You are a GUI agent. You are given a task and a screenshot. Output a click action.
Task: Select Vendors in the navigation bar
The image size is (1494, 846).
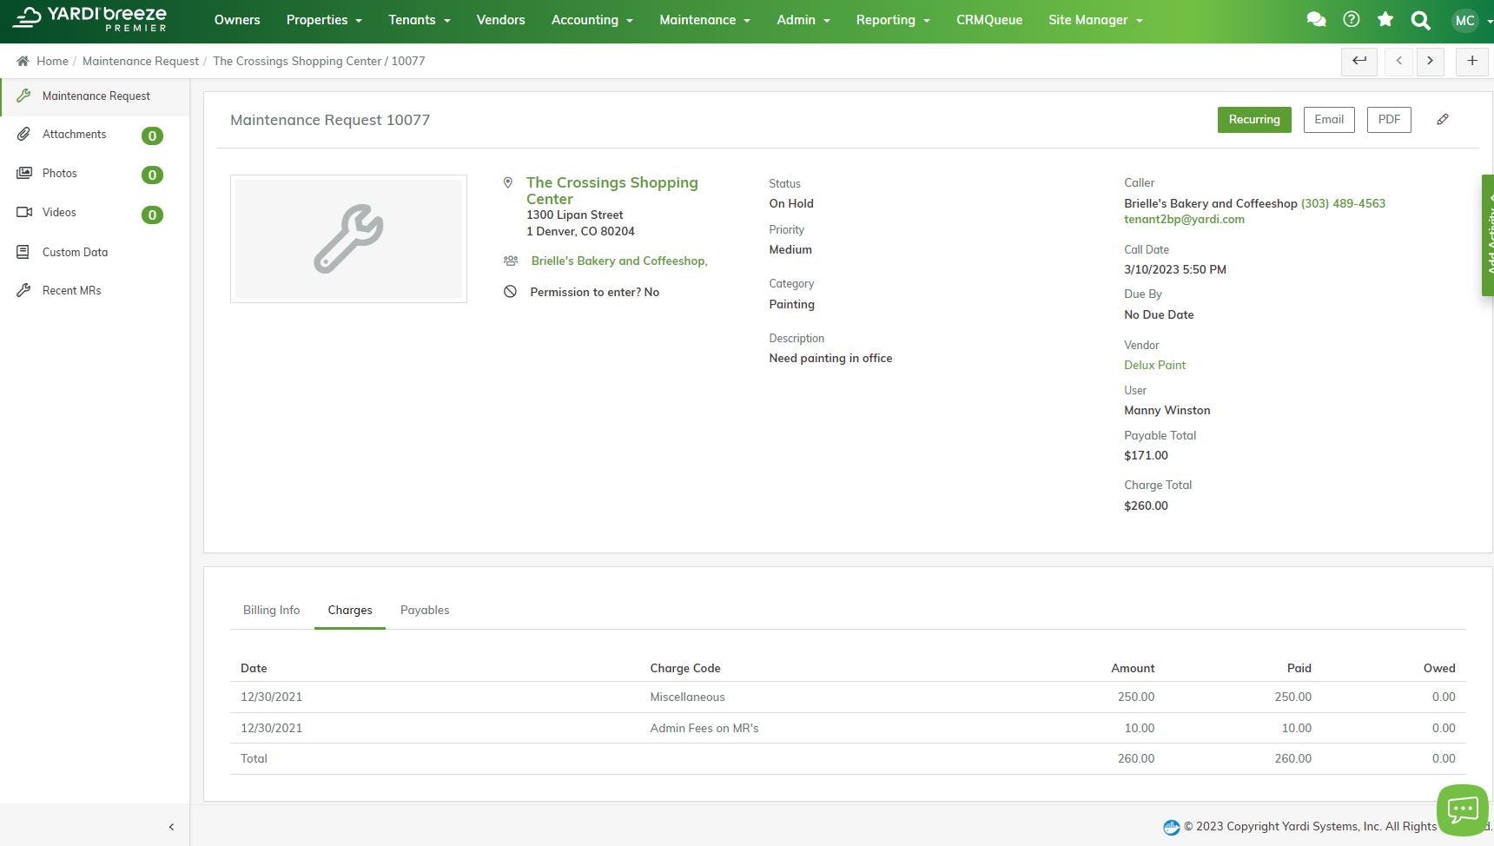tap(500, 19)
